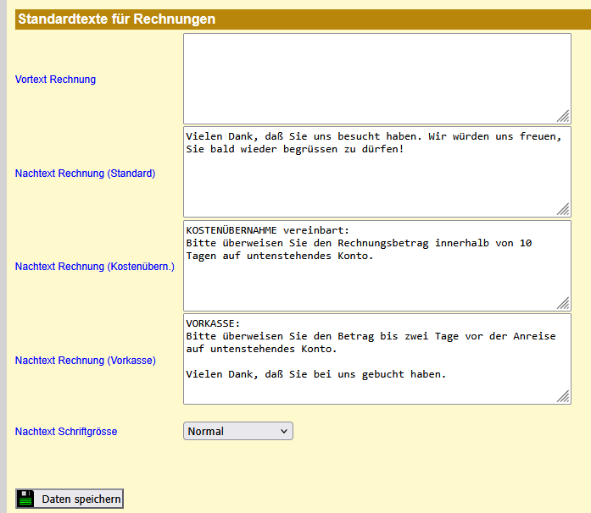The height and width of the screenshot is (513, 591).
Task: Click the Standardtexte für Rechnungen heading
Action: [x=117, y=19]
